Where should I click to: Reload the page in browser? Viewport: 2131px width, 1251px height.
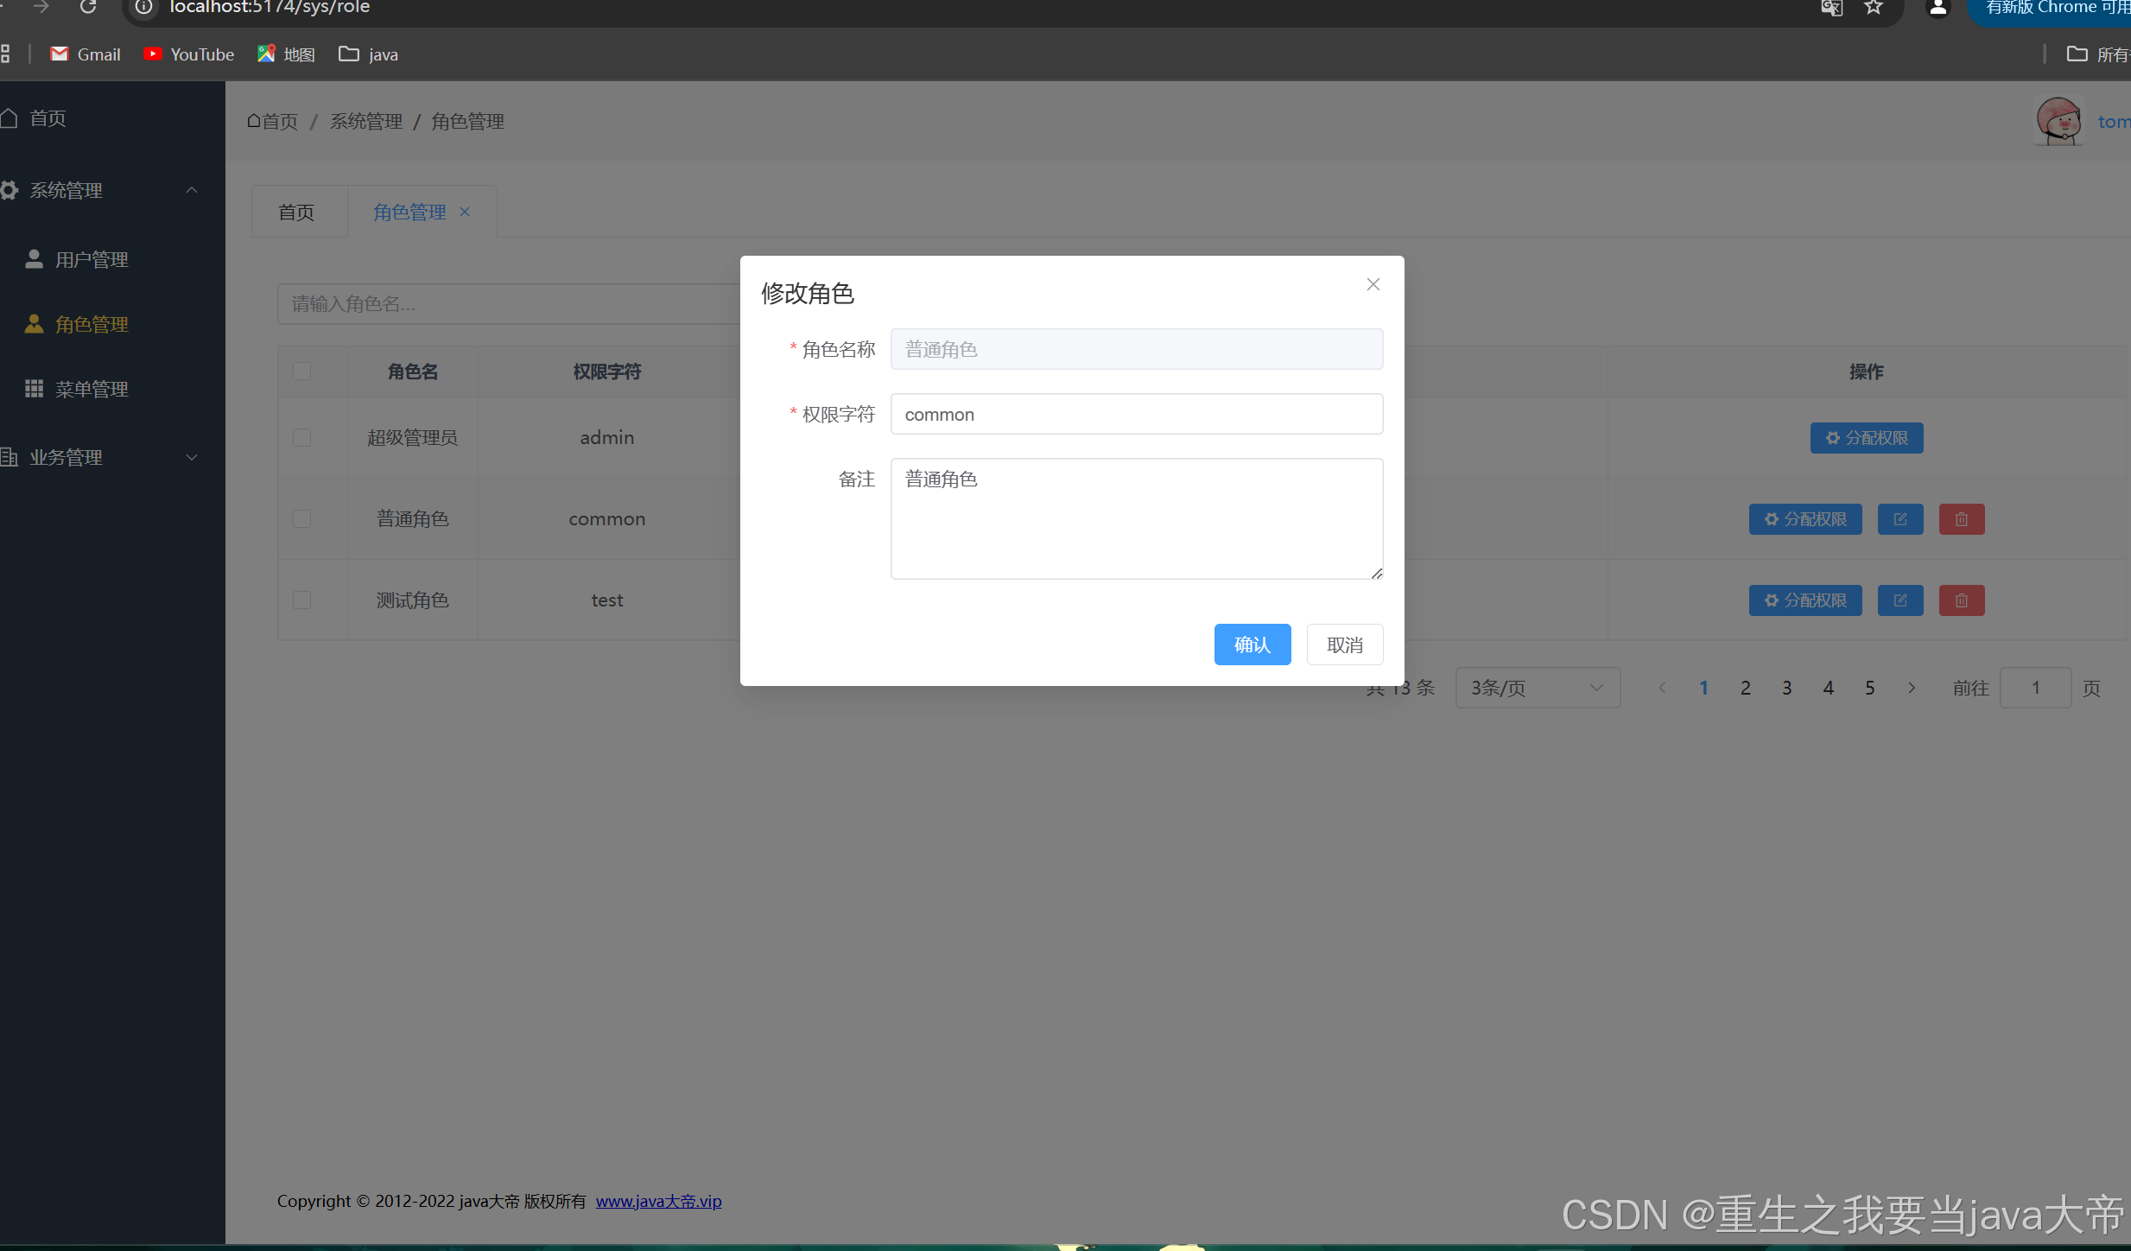click(88, 8)
